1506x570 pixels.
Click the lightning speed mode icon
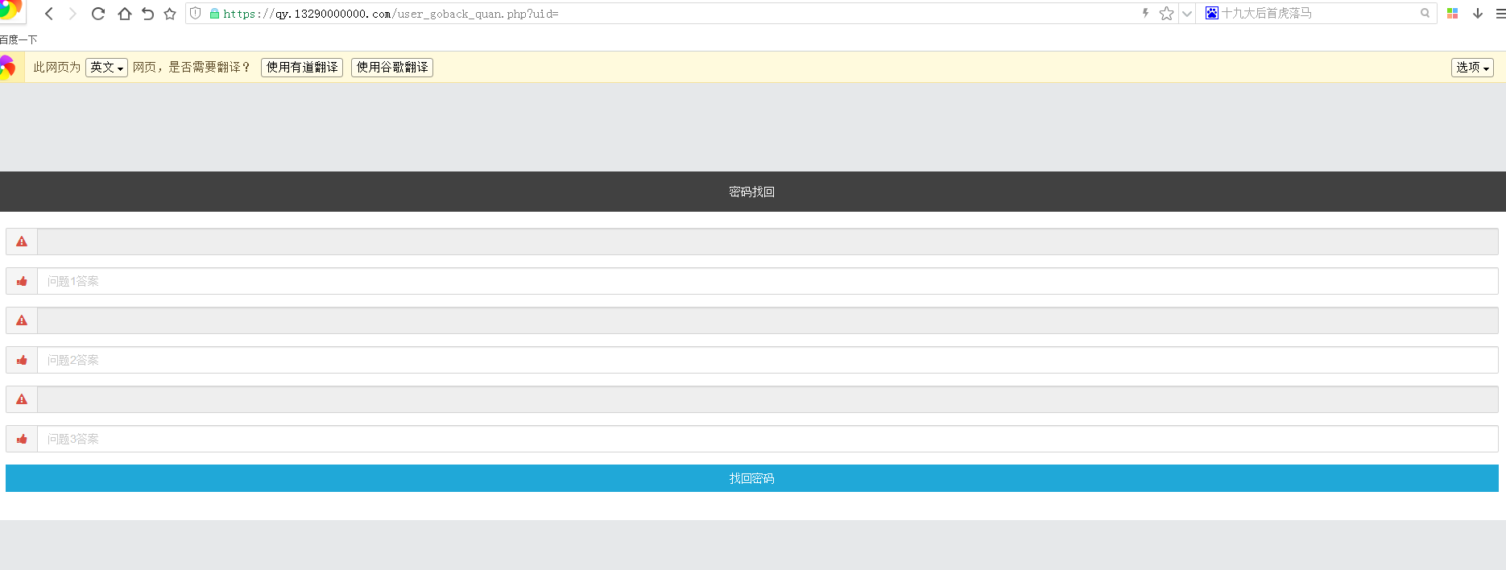(1145, 14)
